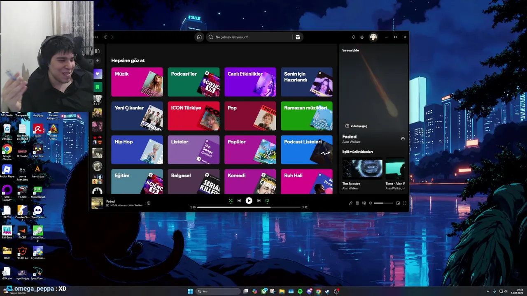Click the Spotify Home icon
This screenshot has height=296, width=527.
click(199, 37)
